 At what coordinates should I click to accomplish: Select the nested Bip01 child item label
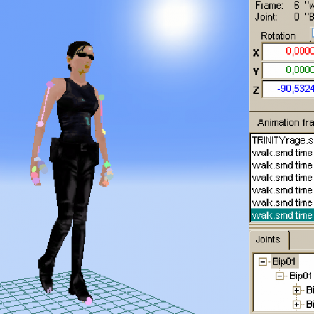pyautogui.click(x=301, y=276)
